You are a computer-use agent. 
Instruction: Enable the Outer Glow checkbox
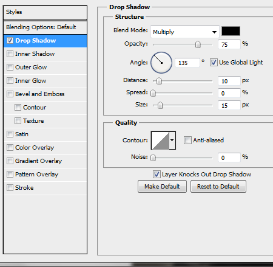[10, 68]
